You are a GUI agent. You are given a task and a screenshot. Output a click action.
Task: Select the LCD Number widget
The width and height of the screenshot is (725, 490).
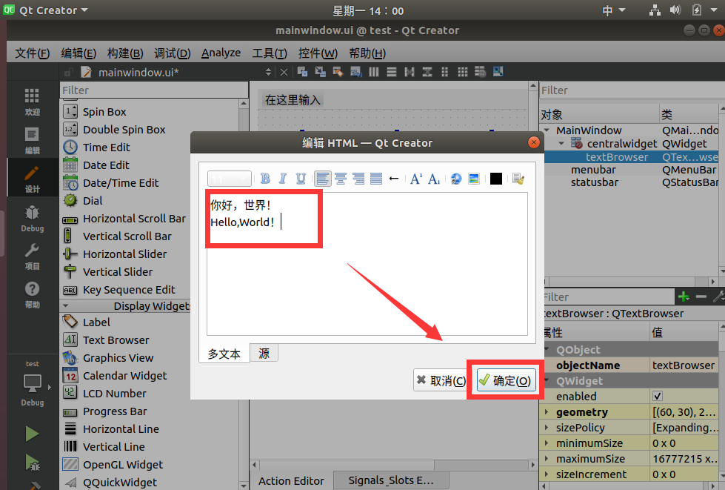tap(114, 394)
